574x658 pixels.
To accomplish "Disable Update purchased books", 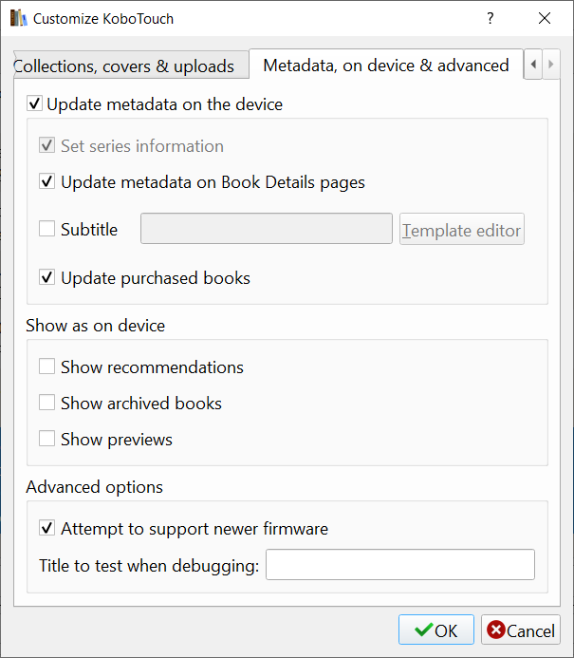I will tap(47, 278).
